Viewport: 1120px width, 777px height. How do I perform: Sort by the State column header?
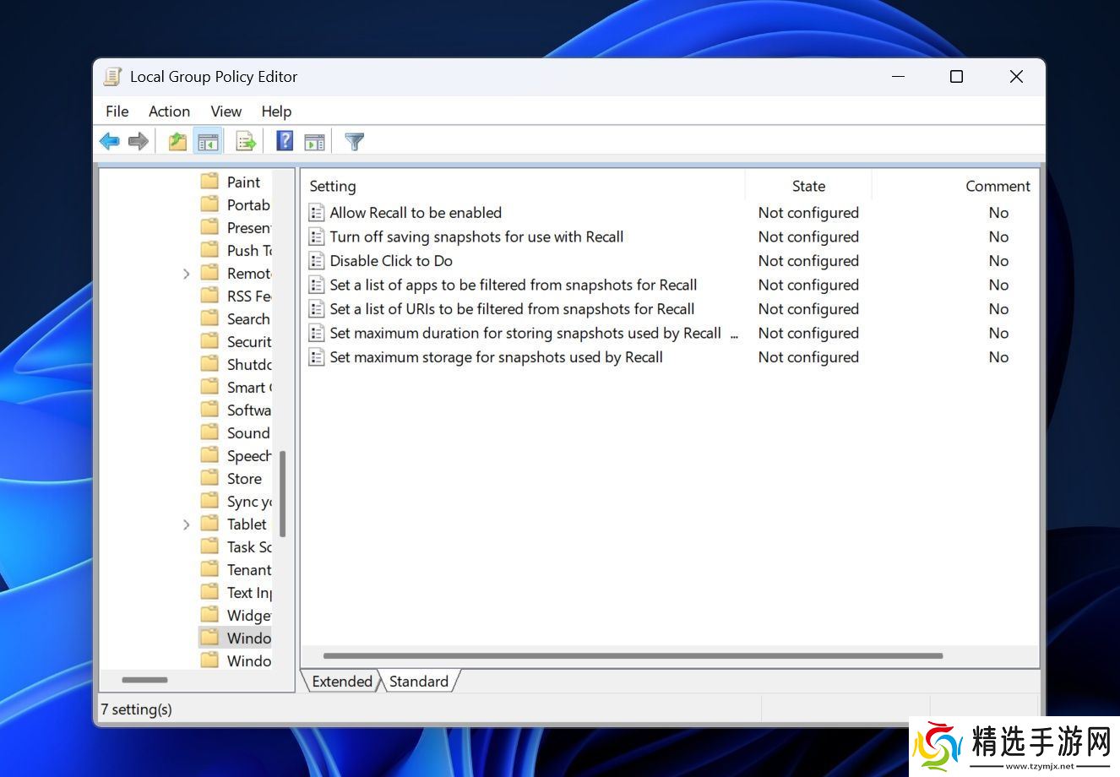(x=807, y=187)
